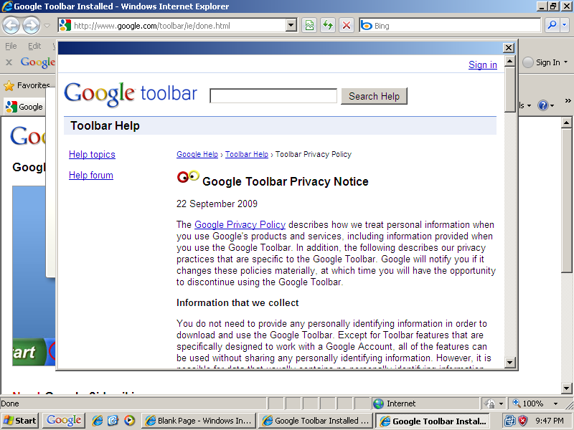Click the active Google Toolbar Instal... taskbar button
The height and width of the screenshot is (430, 574).
coord(433,421)
